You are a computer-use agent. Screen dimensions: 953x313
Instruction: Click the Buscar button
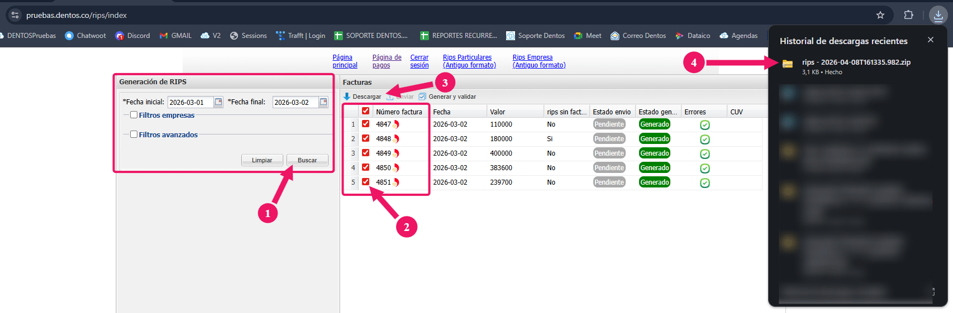click(x=307, y=160)
